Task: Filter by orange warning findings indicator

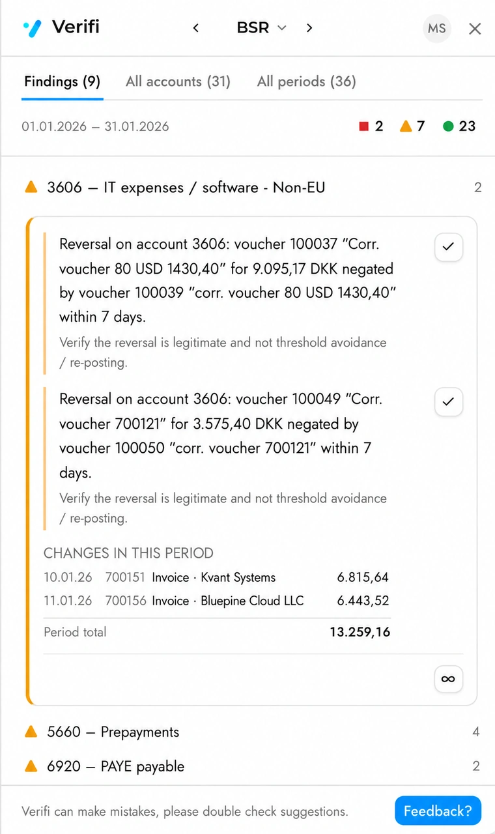Action: click(x=412, y=126)
